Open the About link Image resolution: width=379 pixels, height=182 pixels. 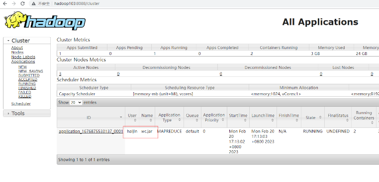click(x=17, y=48)
